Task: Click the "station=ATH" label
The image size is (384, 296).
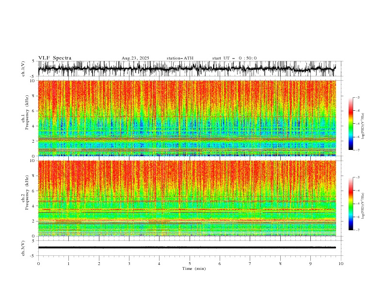Action: pos(180,58)
